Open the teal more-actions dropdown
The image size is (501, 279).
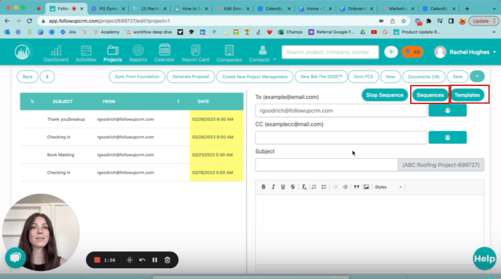point(477,76)
